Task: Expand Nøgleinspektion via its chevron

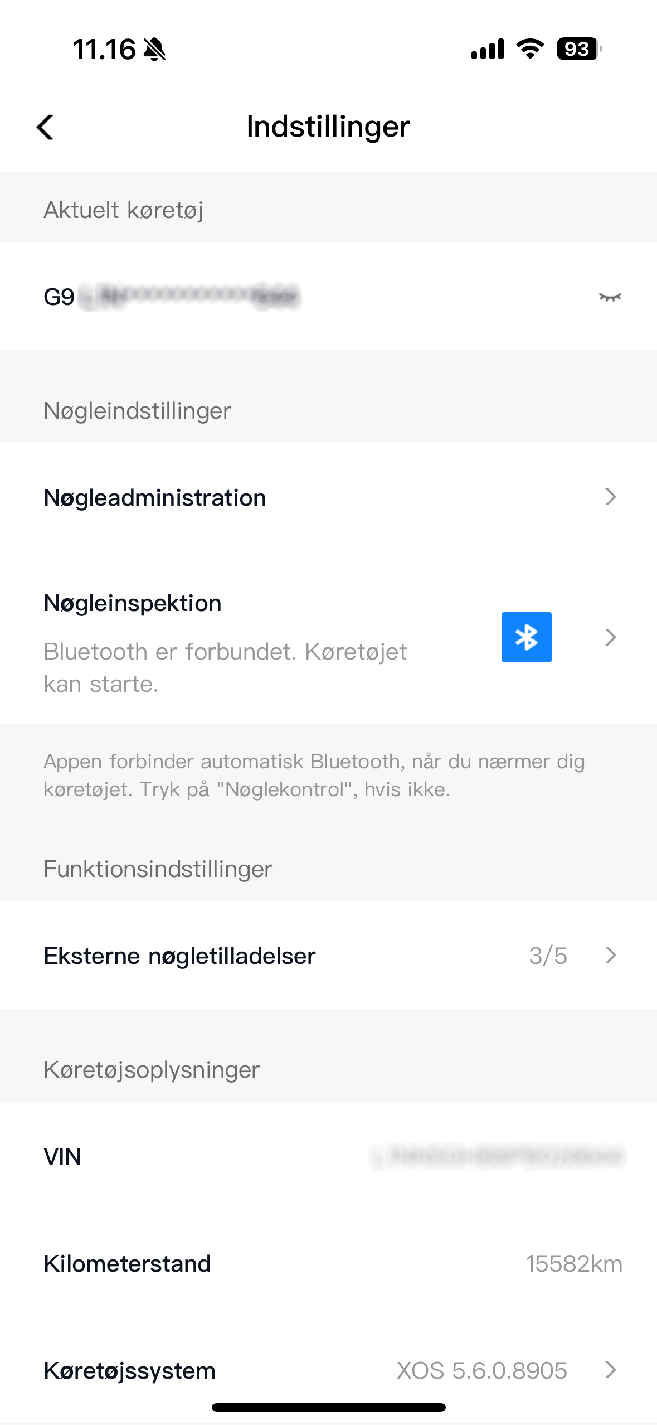Action: (x=611, y=637)
